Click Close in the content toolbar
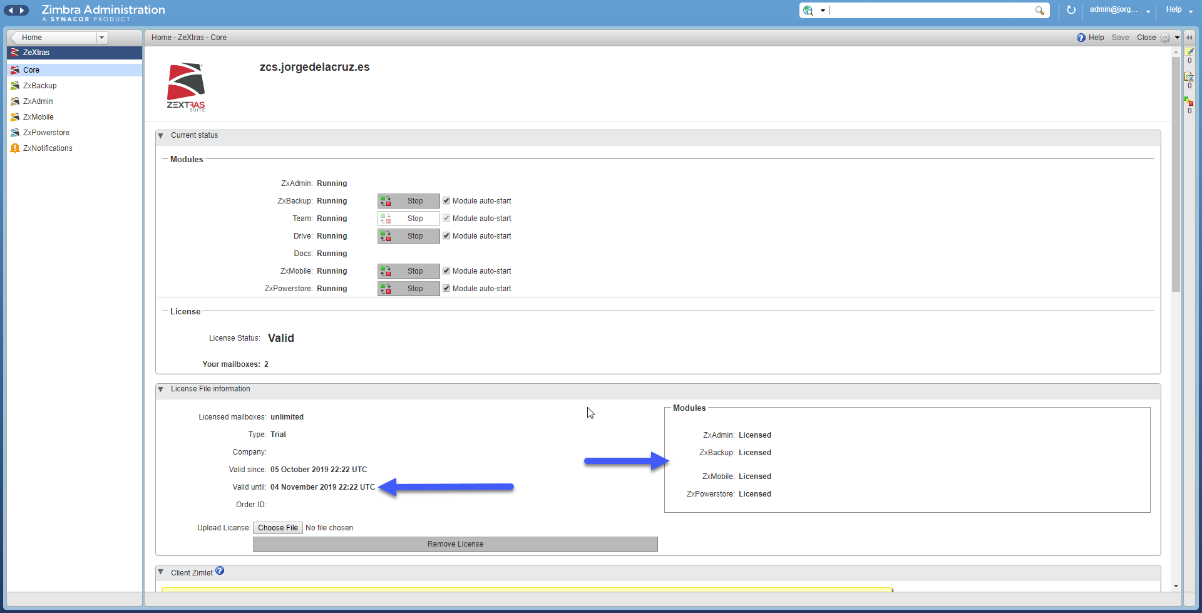Viewport: 1202px width, 613px height. (x=1146, y=38)
